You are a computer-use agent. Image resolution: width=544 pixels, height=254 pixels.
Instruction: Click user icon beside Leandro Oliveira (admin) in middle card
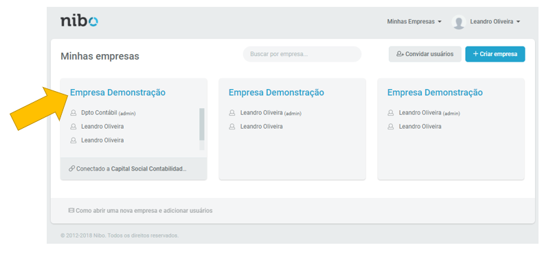231,113
